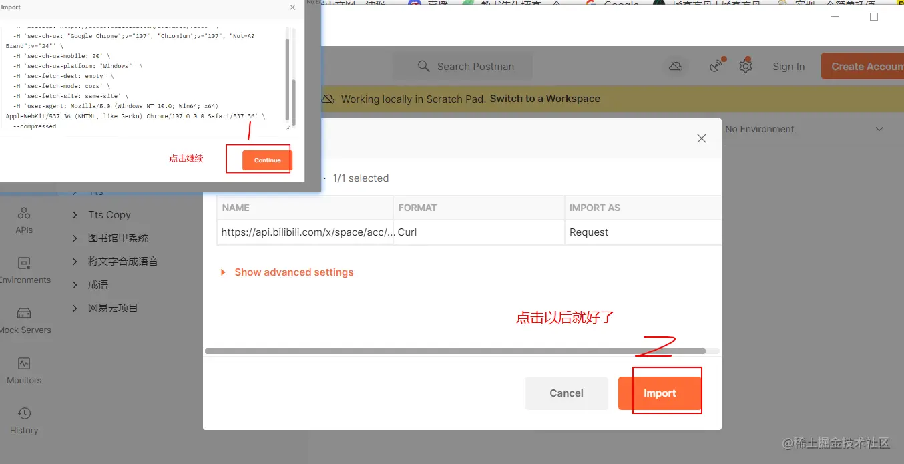The height and width of the screenshot is (464, 904).
Task: Select the 网易云项目 collection label
Action: pos(113,308)
